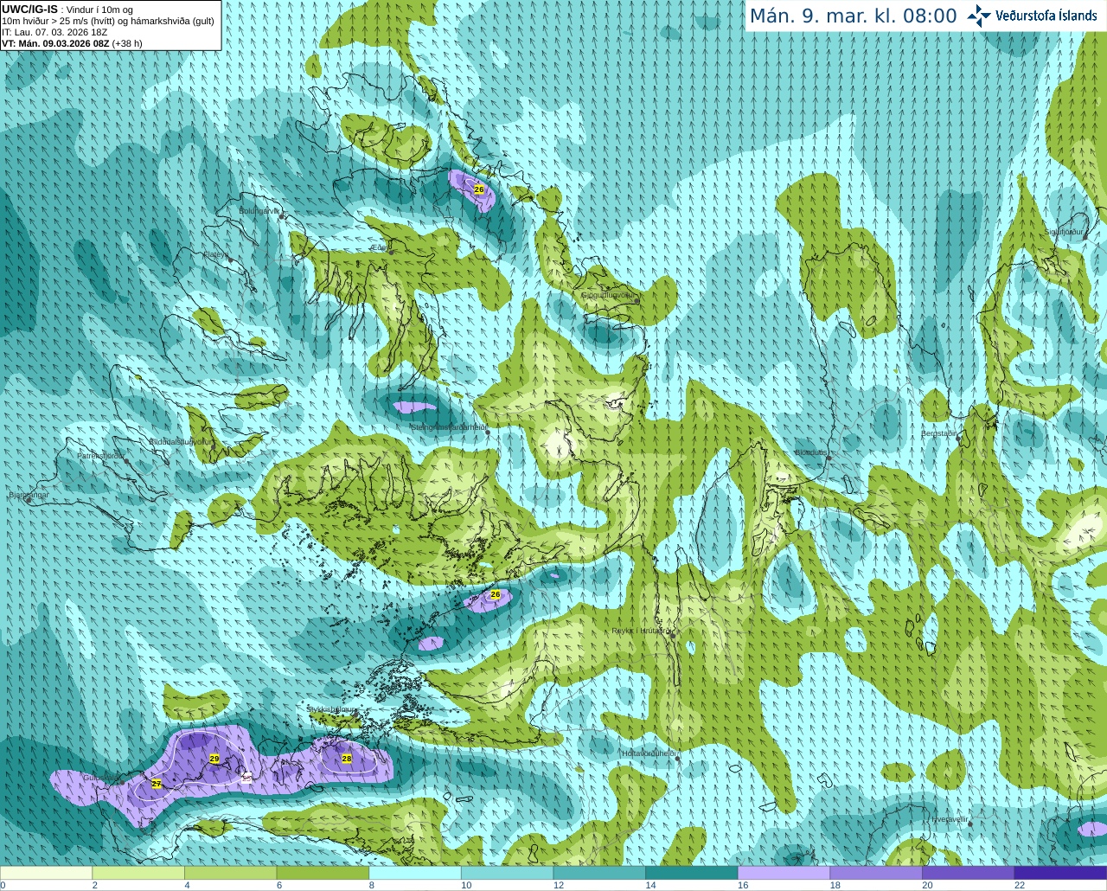Select the 18–20 m/s medium purple legend swatch
1107x891 pixels.
pos(876,873)
